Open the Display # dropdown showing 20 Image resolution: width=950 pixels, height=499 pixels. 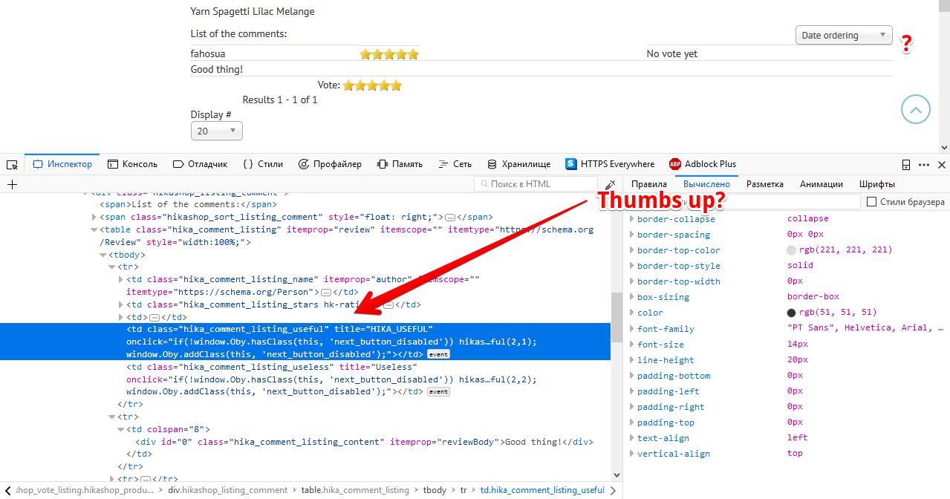point(217,131)
